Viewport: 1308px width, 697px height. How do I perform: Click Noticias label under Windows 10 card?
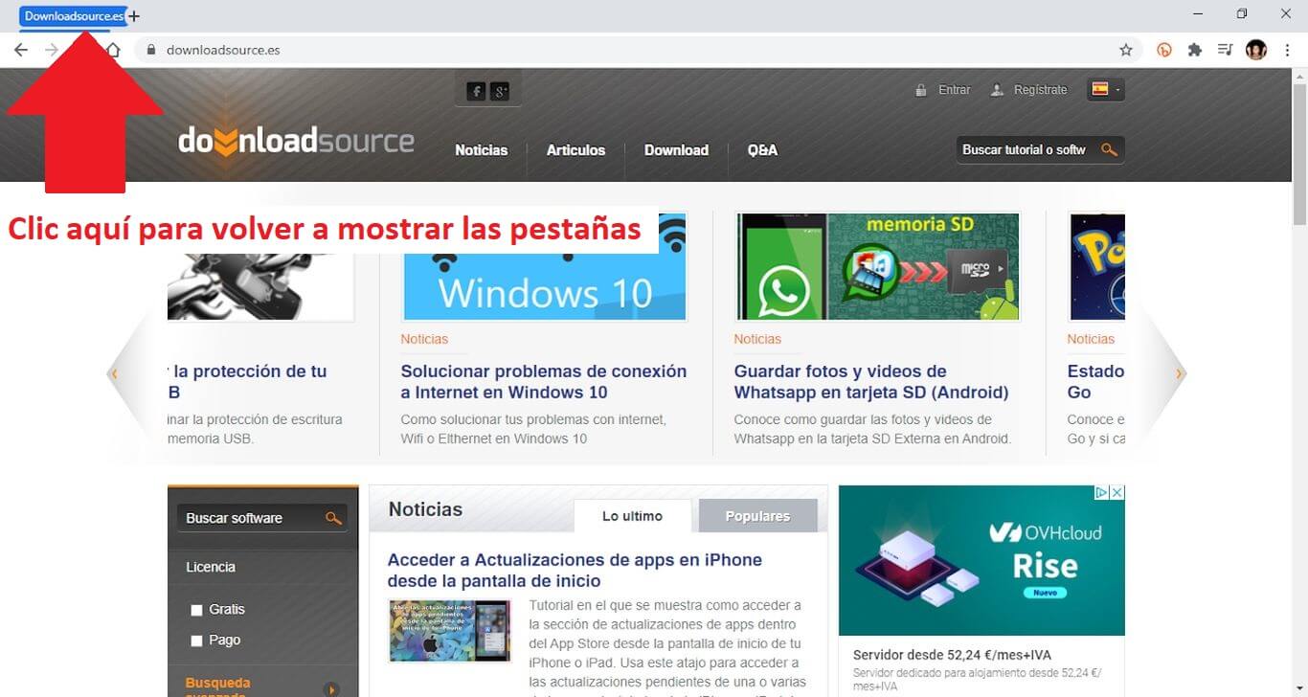pos(424,339)
